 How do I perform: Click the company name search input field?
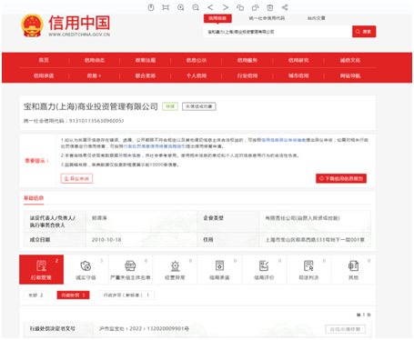pos(278,32)
